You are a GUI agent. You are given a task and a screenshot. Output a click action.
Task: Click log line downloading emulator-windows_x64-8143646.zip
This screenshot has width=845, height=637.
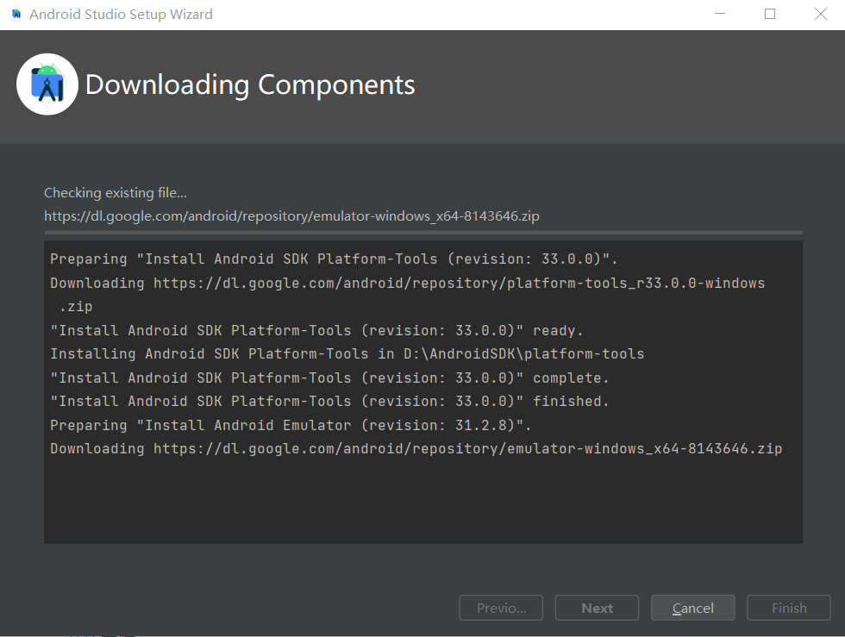click(x=416, y=449)
